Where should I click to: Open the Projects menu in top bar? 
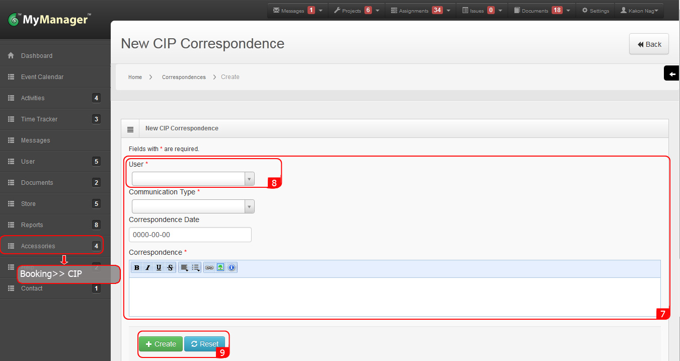pyautogui.click(x=356, y=11)
